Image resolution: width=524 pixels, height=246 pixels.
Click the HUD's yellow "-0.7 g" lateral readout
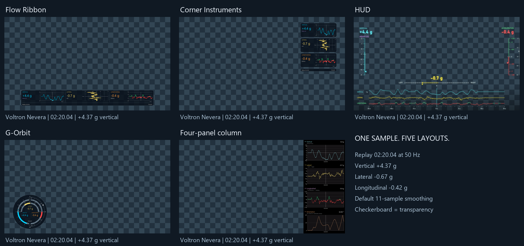[x=437, y=78]
